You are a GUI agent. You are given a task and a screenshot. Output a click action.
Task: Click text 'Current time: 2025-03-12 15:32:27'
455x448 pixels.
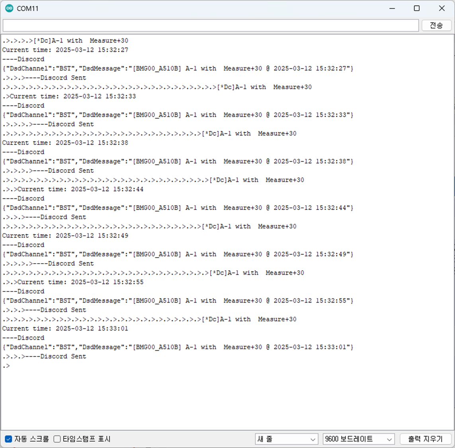(65, 50)
